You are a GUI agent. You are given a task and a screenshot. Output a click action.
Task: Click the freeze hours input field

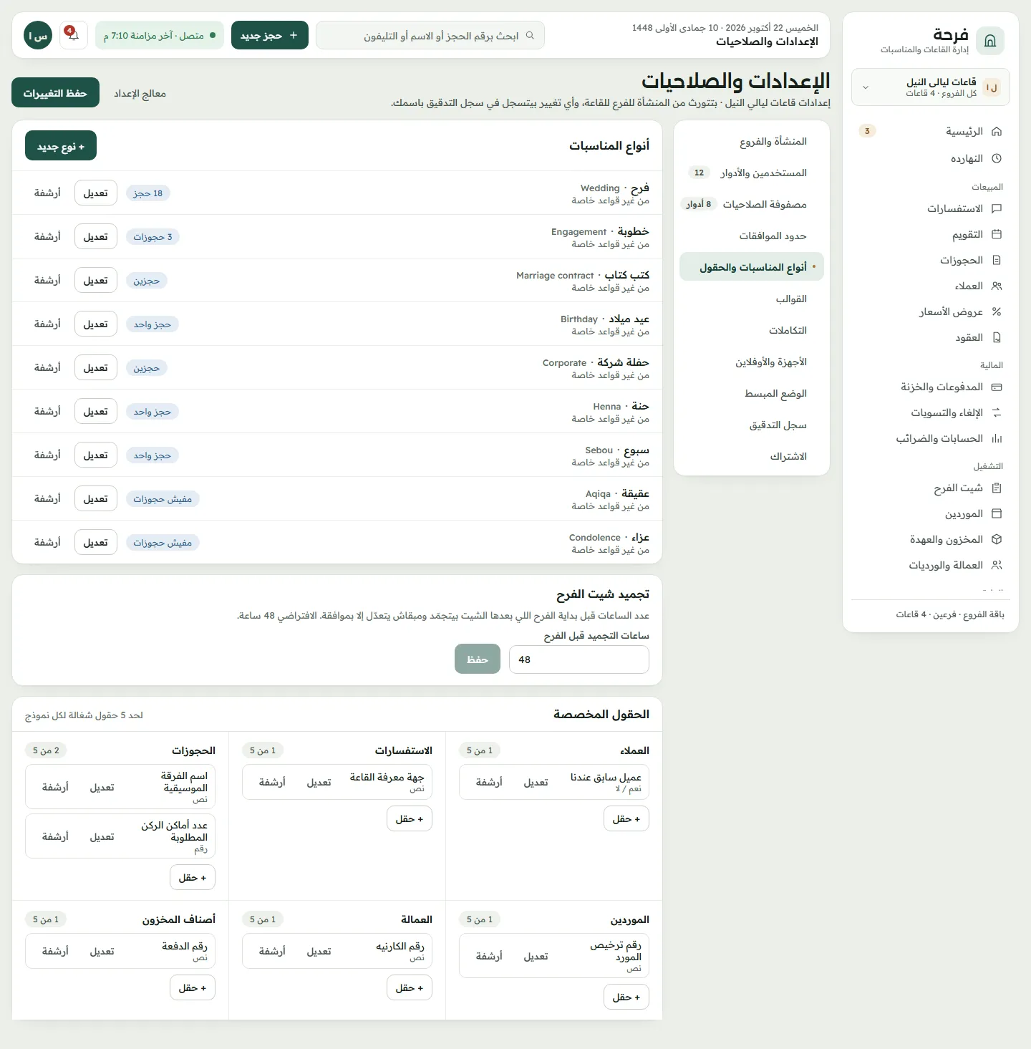click(579, 659)
